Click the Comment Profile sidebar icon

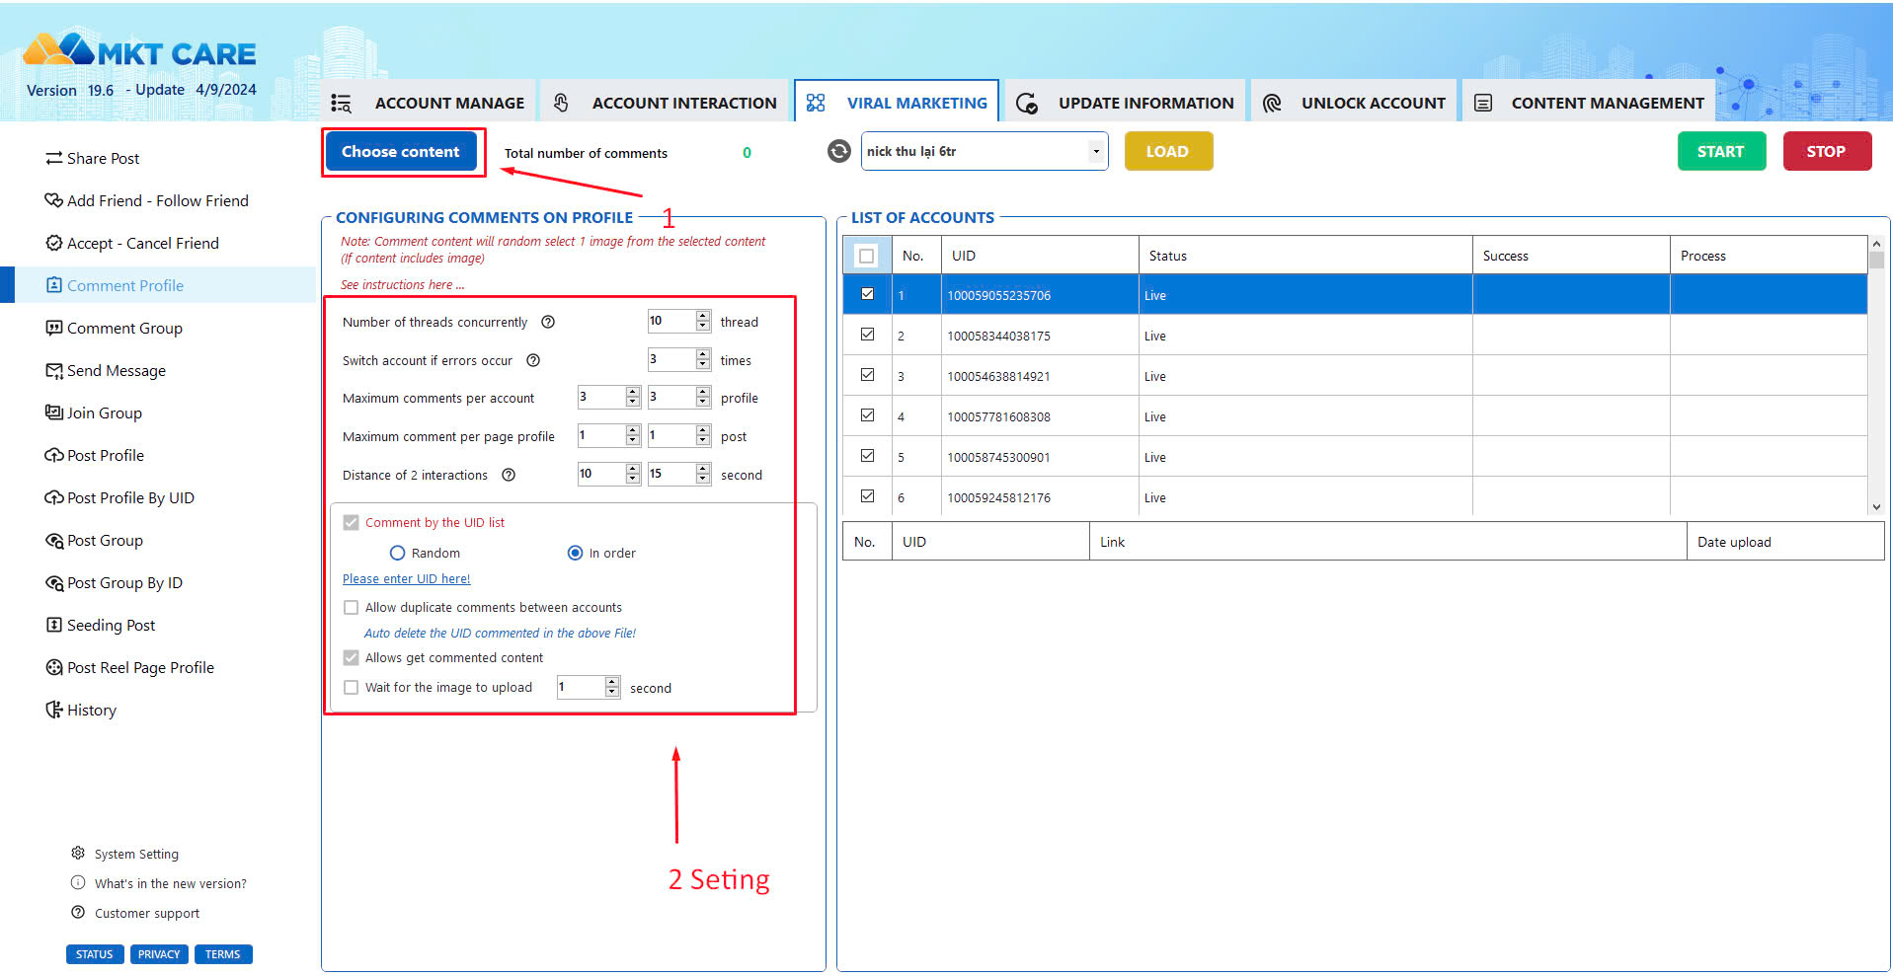tap(54, 285)
